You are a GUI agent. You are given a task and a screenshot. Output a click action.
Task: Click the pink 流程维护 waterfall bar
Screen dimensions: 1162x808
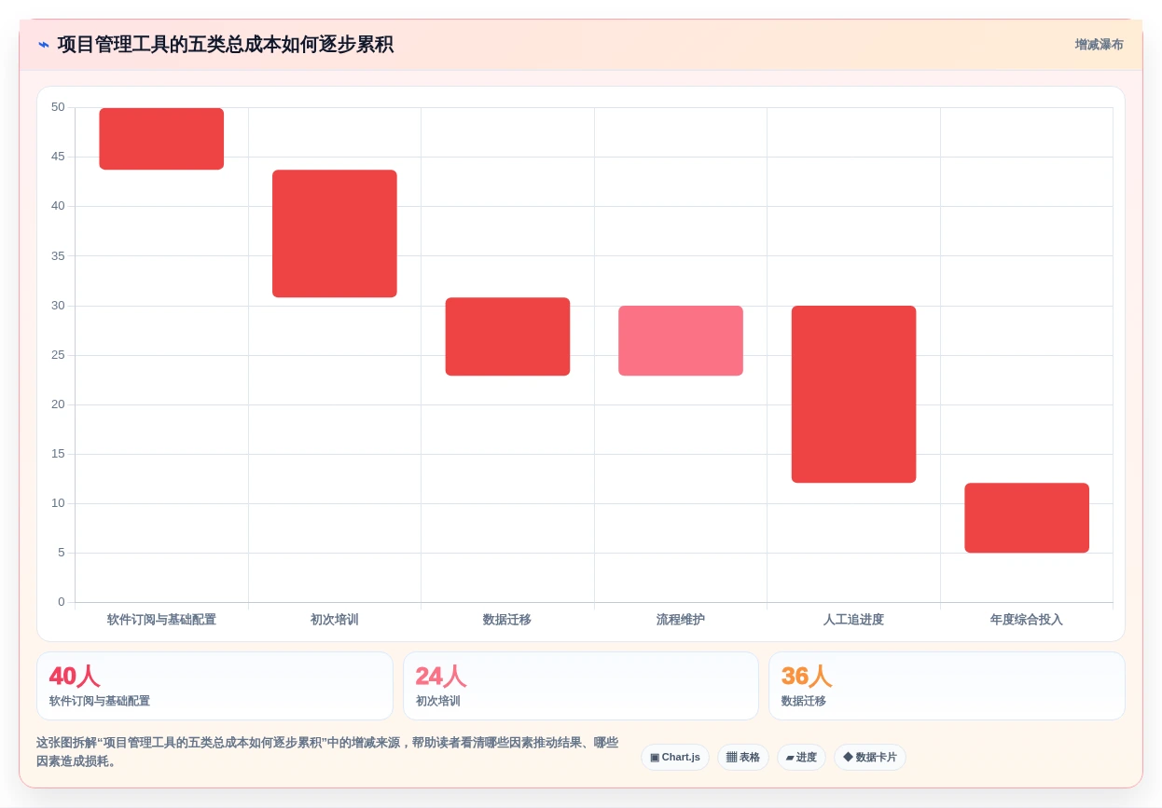pyautogui.click(x=681, y=340)
